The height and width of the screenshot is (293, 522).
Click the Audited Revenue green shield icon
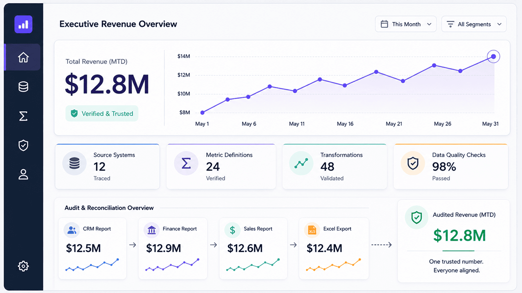coord(417,218)
